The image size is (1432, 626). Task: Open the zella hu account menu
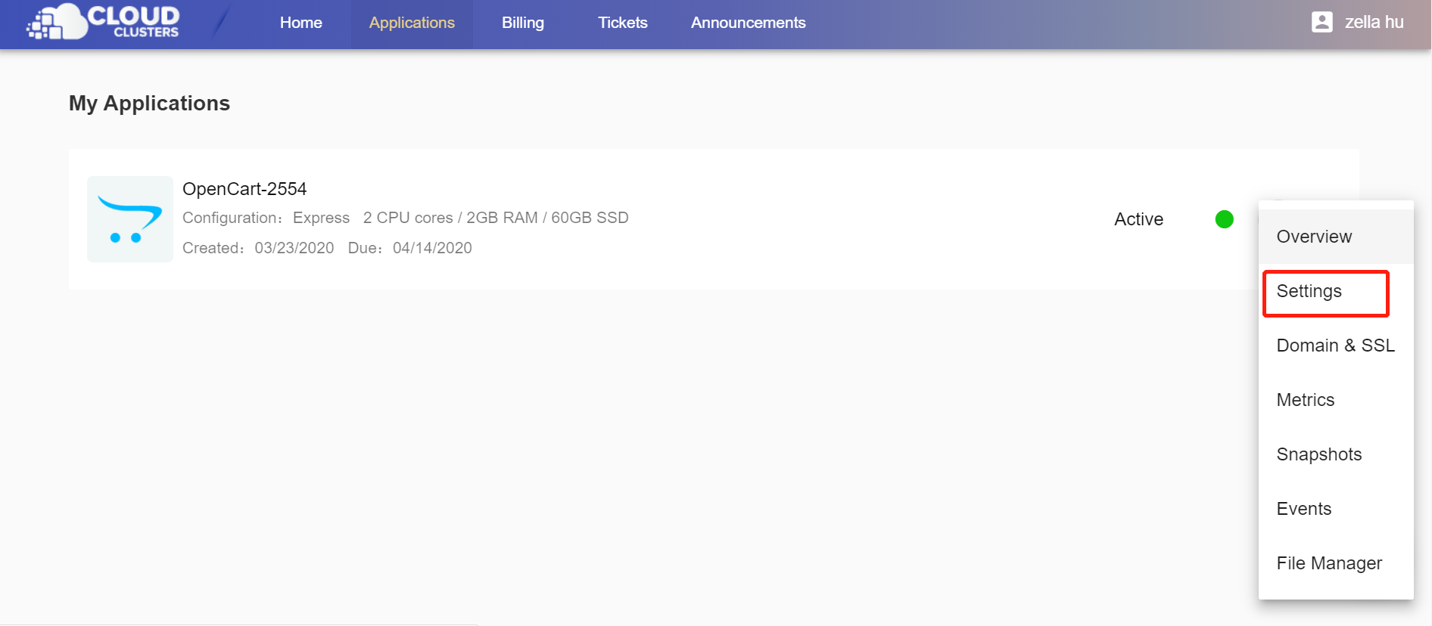click(x=1373, y=23)
